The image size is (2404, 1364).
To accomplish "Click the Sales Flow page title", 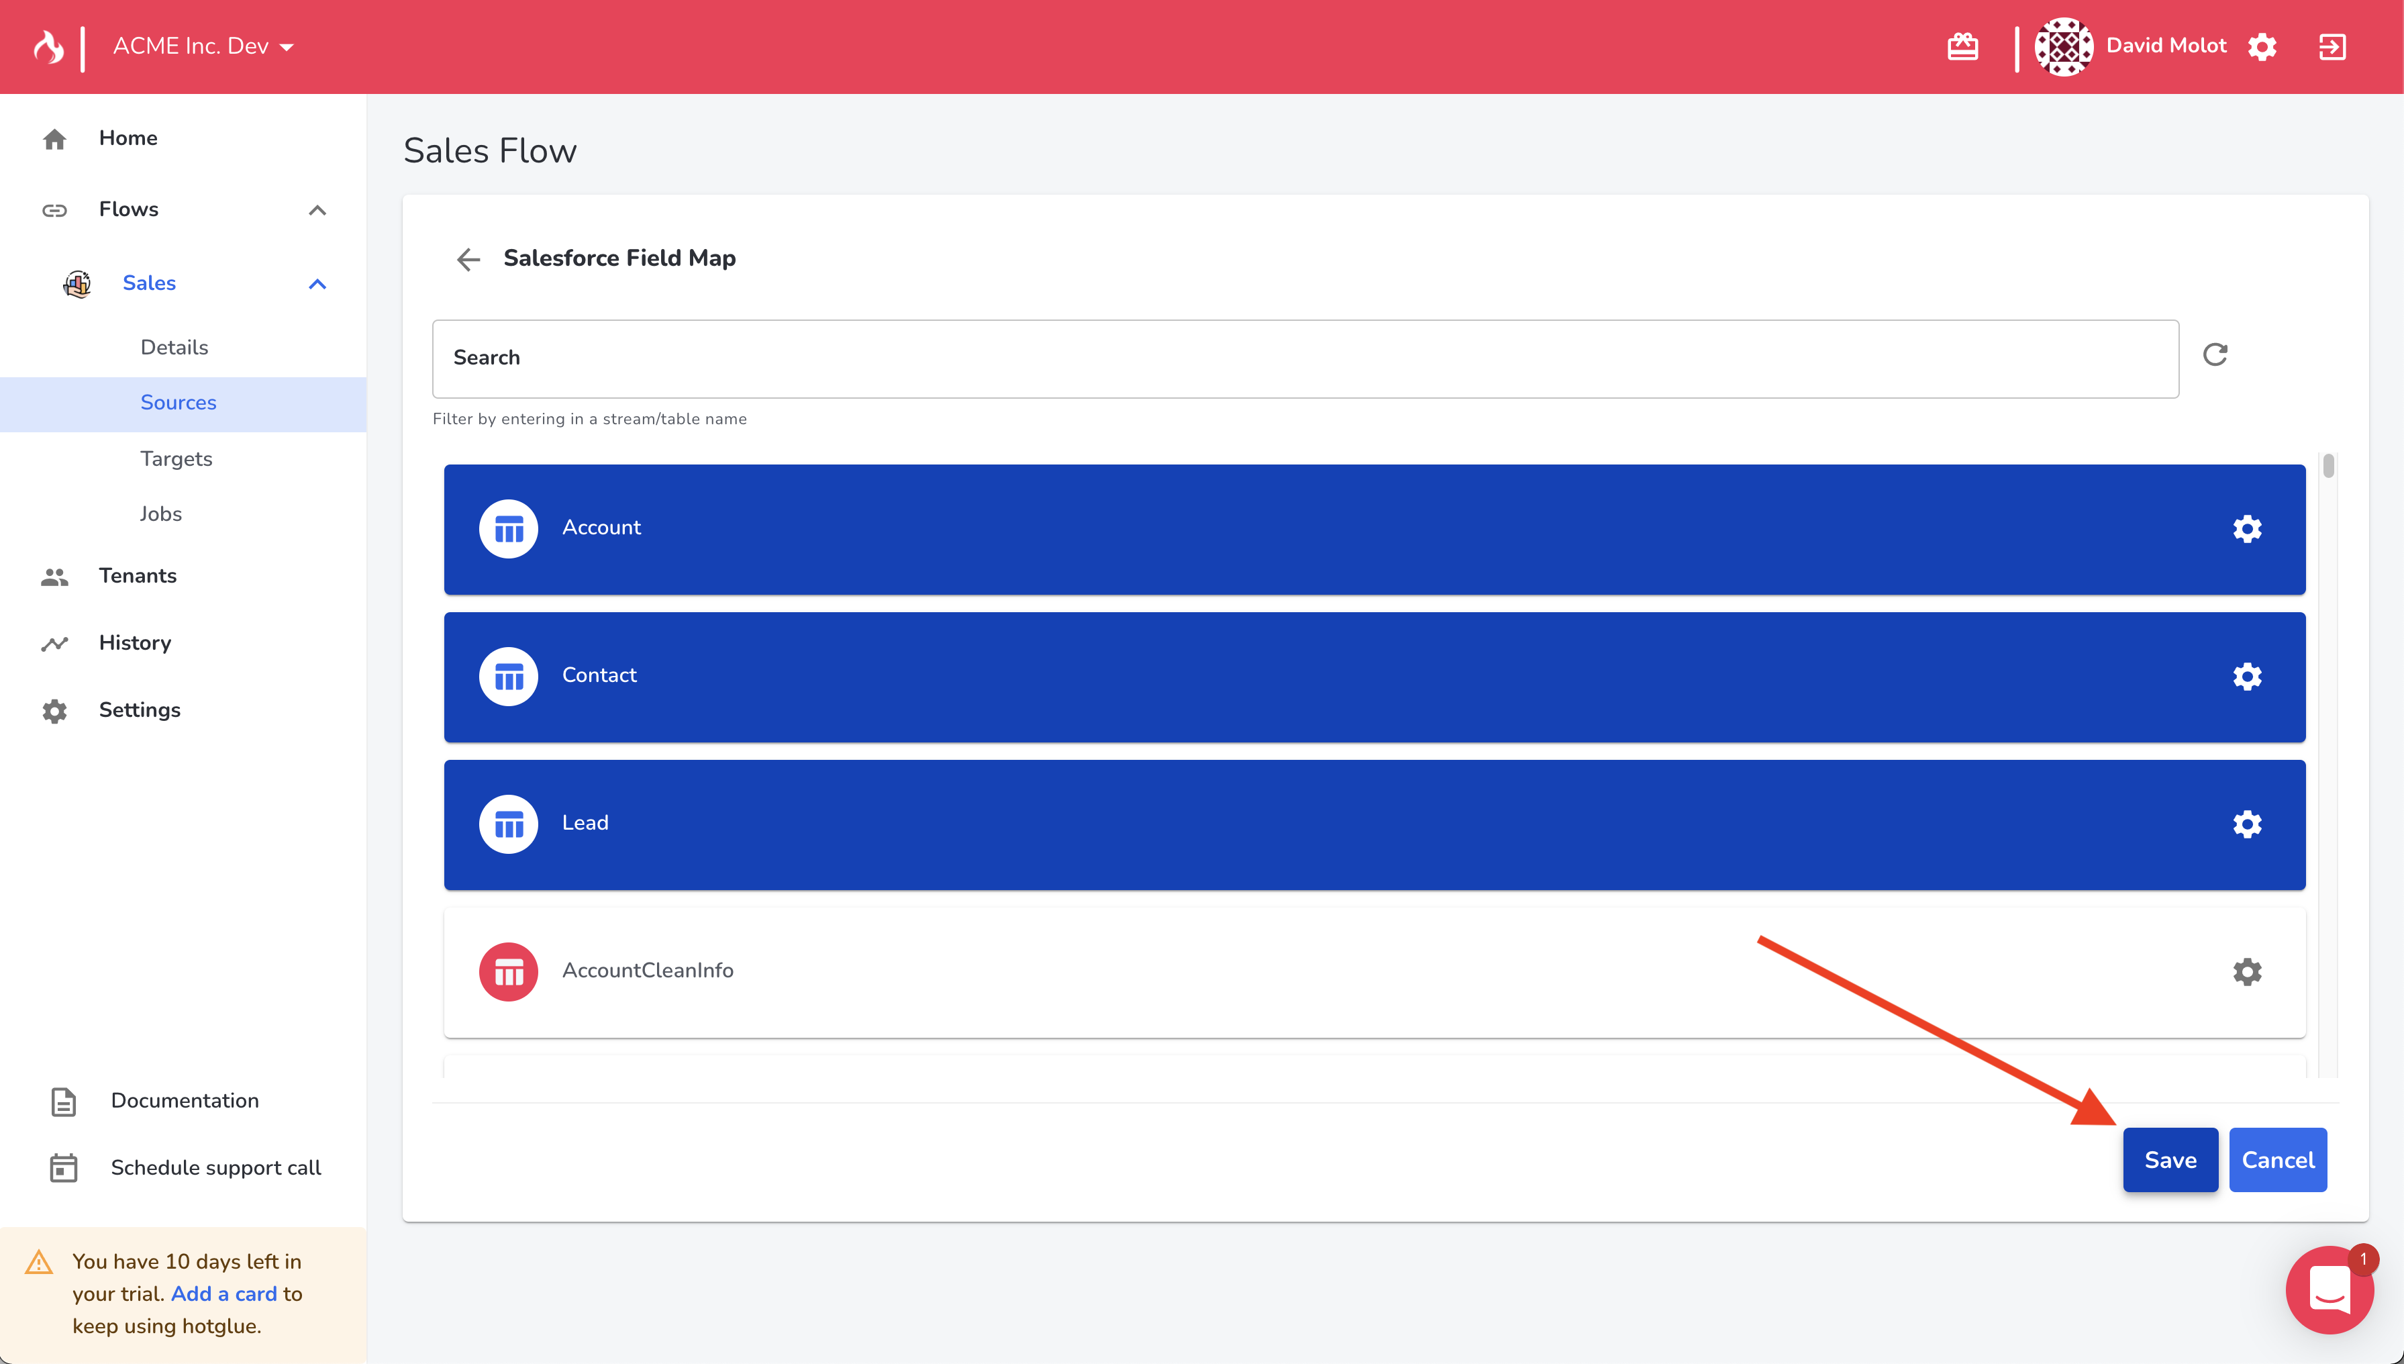I will [490, 151].
